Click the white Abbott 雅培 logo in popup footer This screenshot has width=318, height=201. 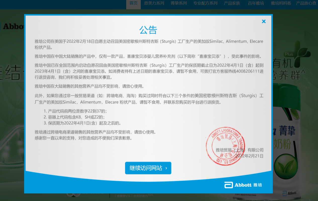pyautogui.click(x=243, y=185)
